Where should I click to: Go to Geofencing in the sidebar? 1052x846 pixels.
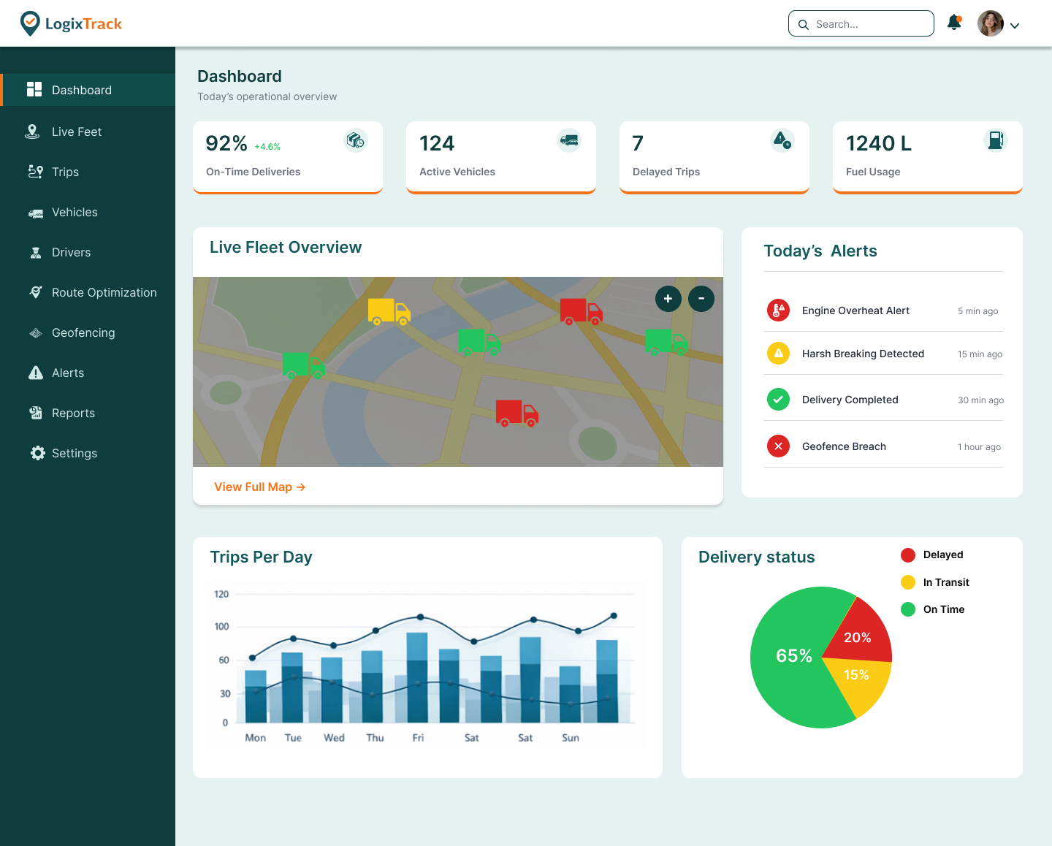pos(83,332)
